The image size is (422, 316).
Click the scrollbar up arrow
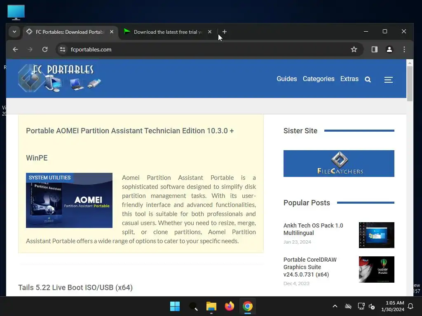(x=410, y=63)
